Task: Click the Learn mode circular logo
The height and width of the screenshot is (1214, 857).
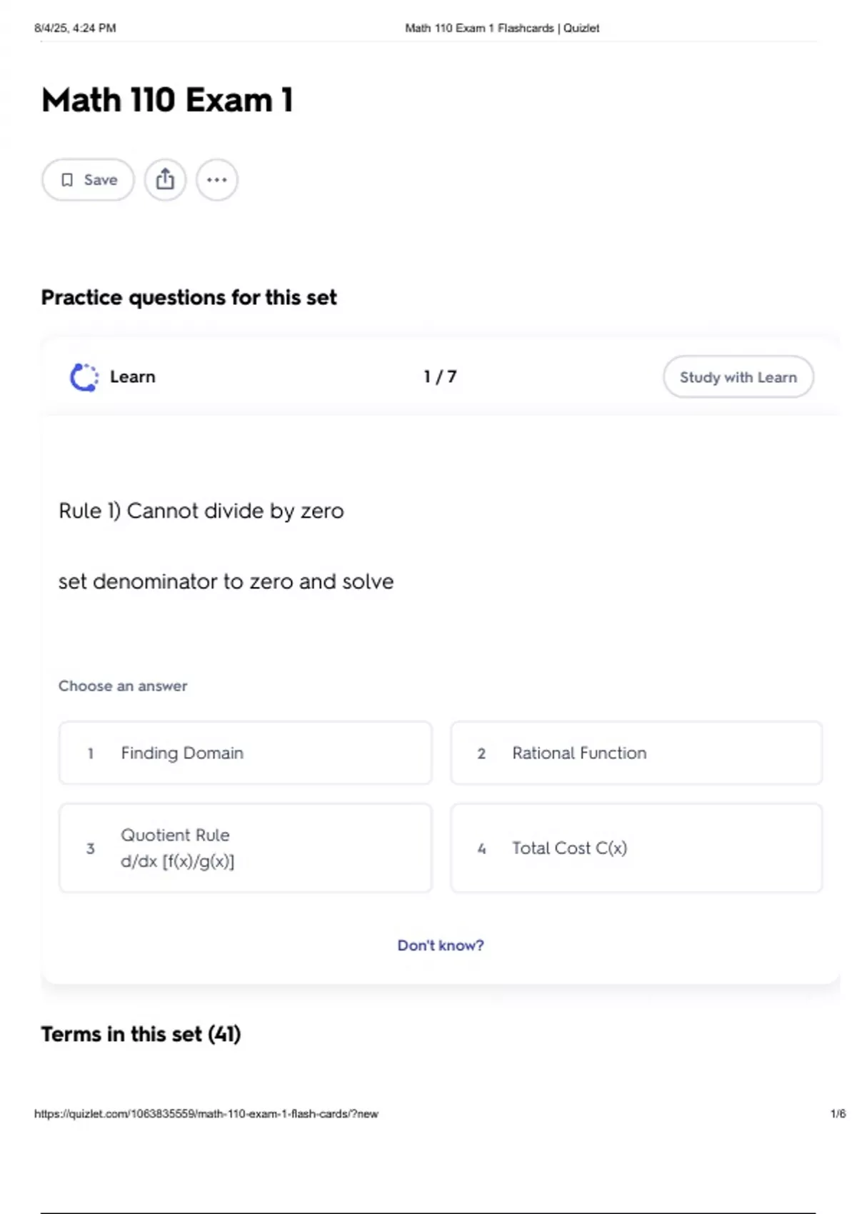Action: tap(84, 377)
